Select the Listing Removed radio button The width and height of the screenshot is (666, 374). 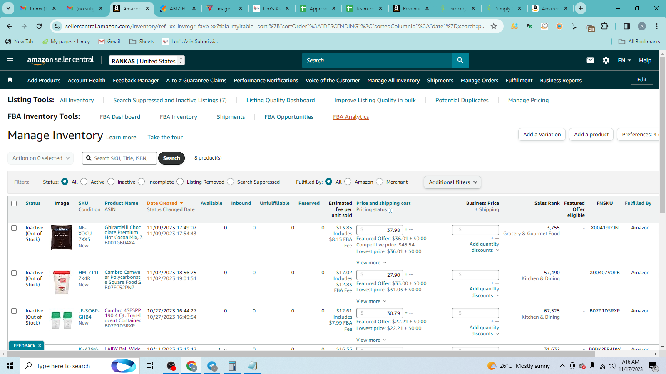click(x=180, y=182)
